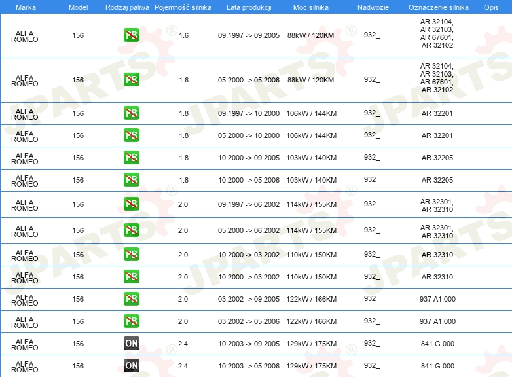Screen dimensions: 512x377
Task: Click the Opis column header
Action: 490,7
